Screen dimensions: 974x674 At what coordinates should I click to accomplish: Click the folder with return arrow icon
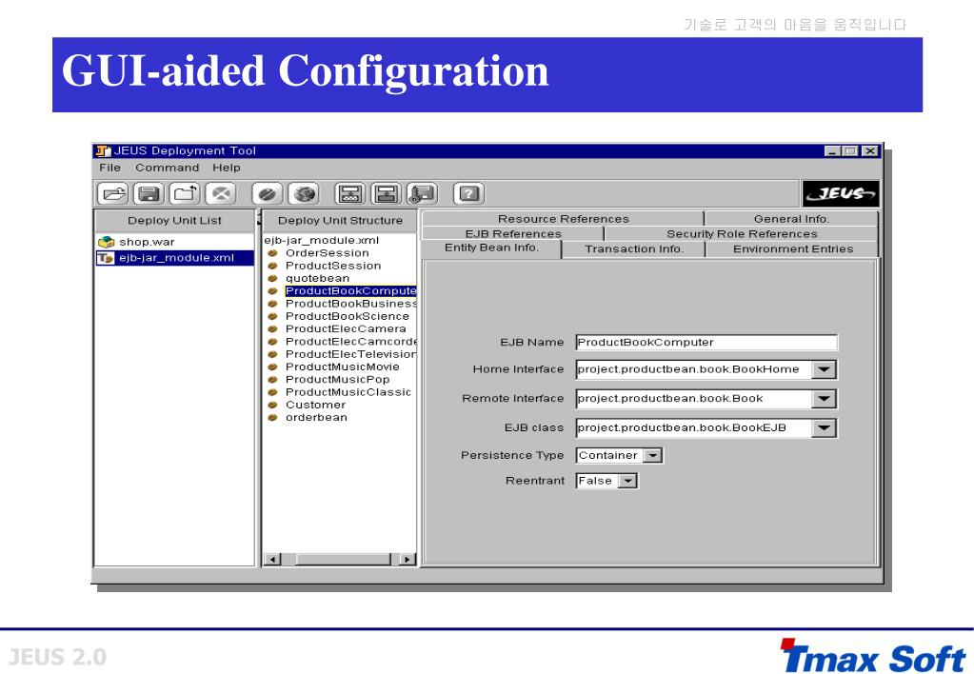(185, 194)
